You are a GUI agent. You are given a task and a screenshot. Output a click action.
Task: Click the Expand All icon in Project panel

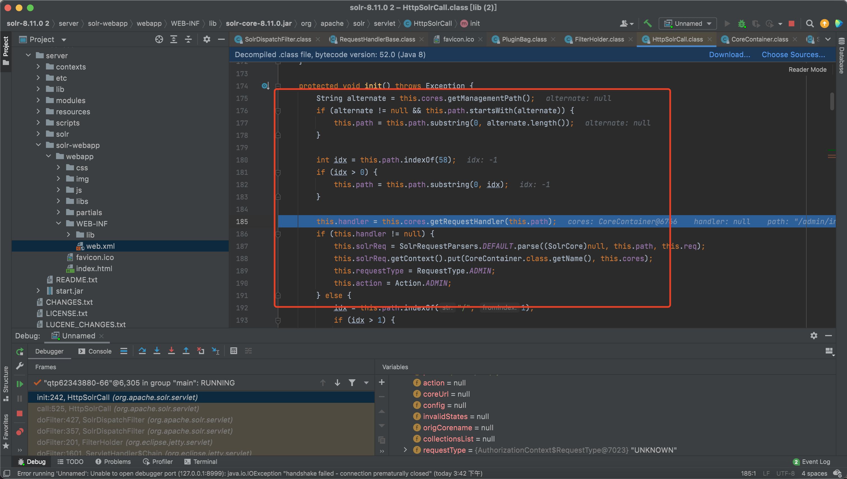pyautogui.click(x=174, y=39)
